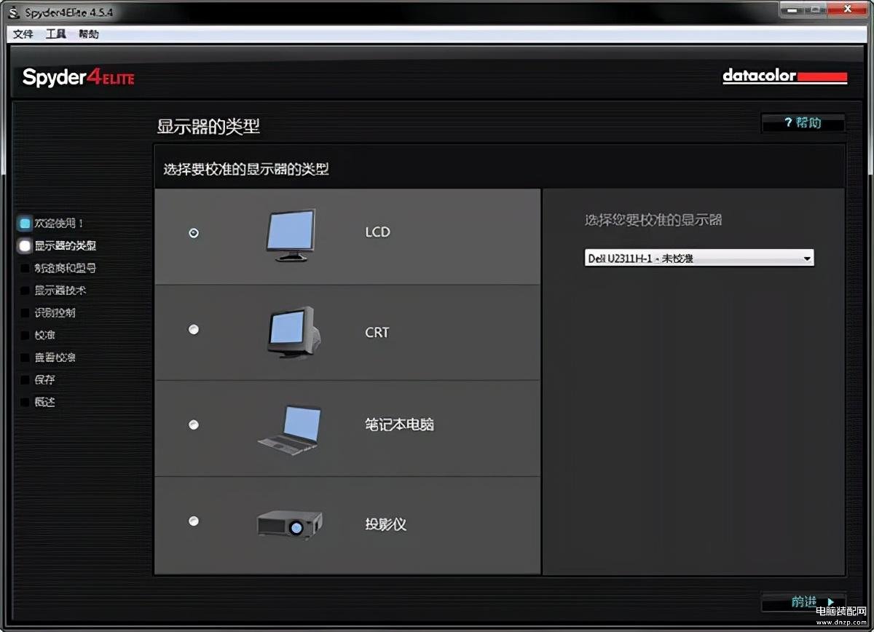Click the 投影仪 text label
874x632 pixels.
(x=386, y=524)
